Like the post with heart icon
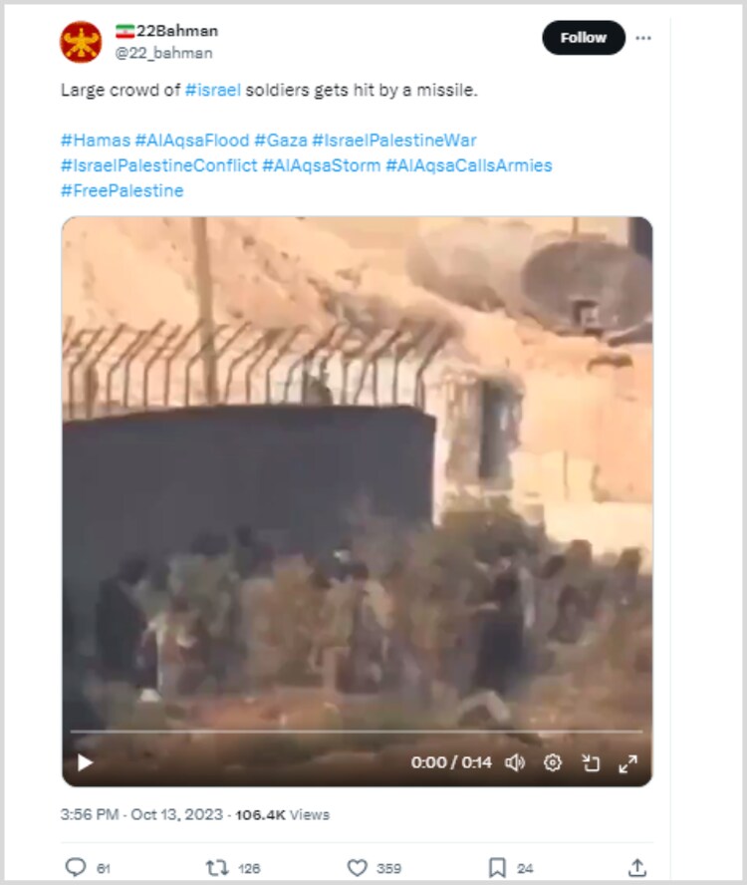This screenshot has width=747, height=885. coord(357,867)
